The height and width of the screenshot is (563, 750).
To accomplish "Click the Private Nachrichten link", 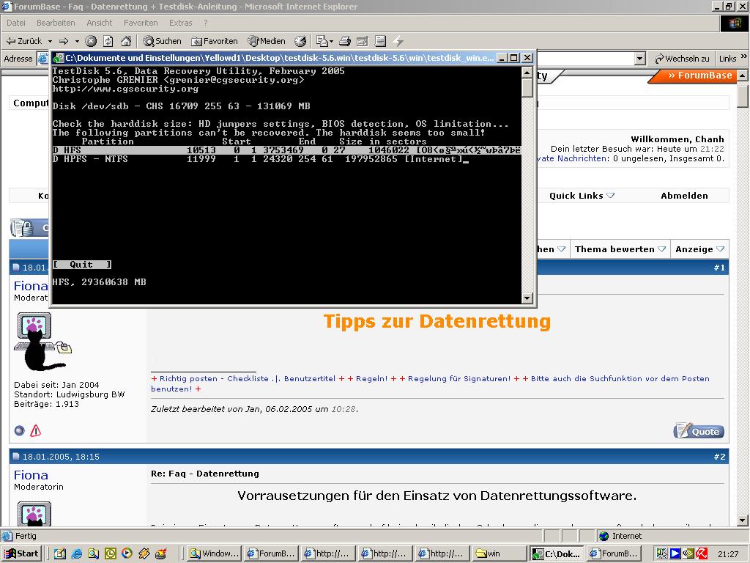I will coord(573,158).
